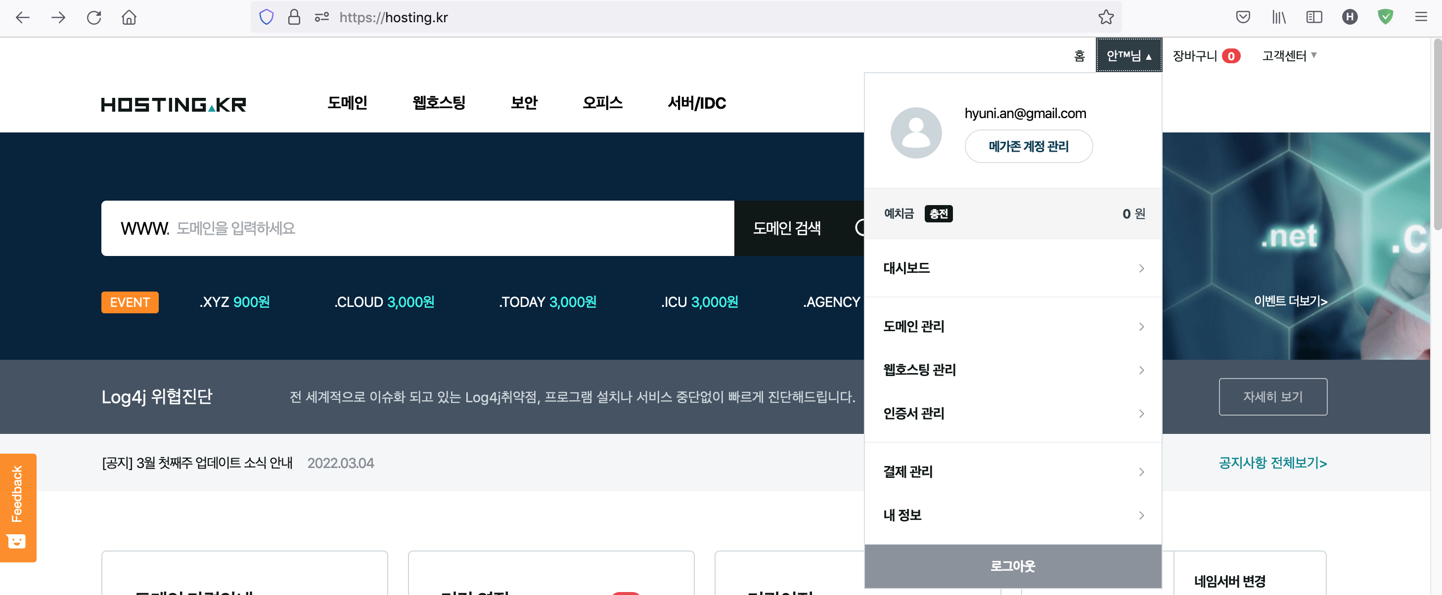Click the 충전 deposit recharge badge

pos(938,213)
